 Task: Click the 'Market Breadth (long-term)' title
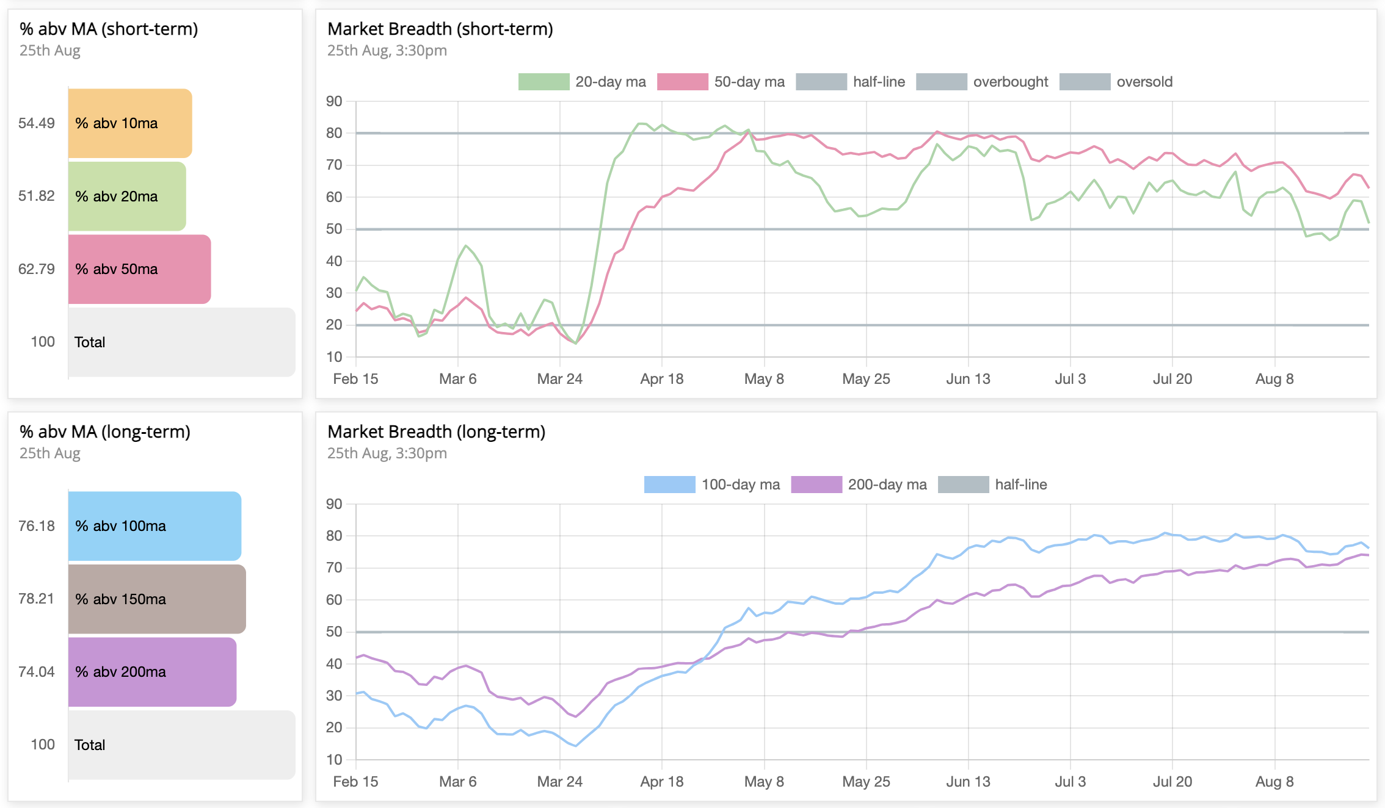click(x=437, y=432)
